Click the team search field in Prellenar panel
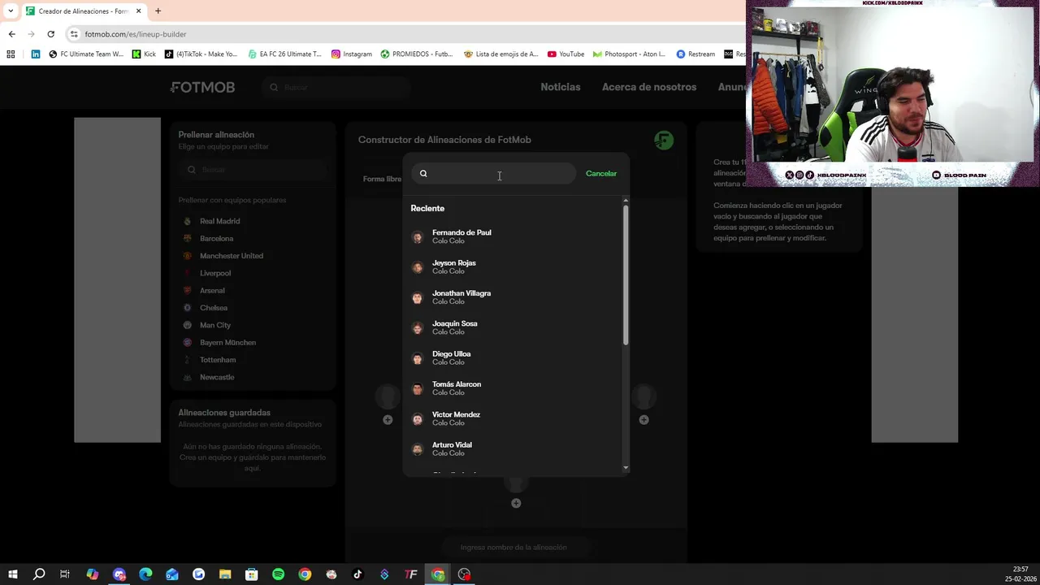Viewport: 1040px width, 585px height. (x=253, y=170)
